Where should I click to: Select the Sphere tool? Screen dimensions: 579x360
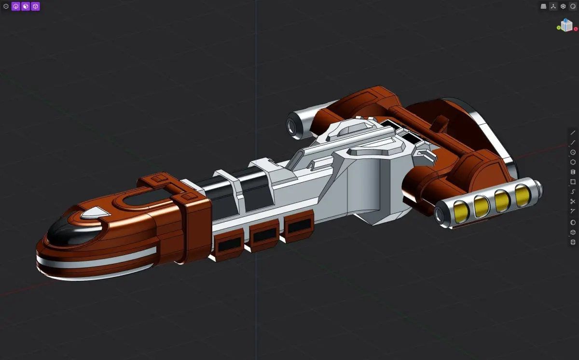pos(573,222)
